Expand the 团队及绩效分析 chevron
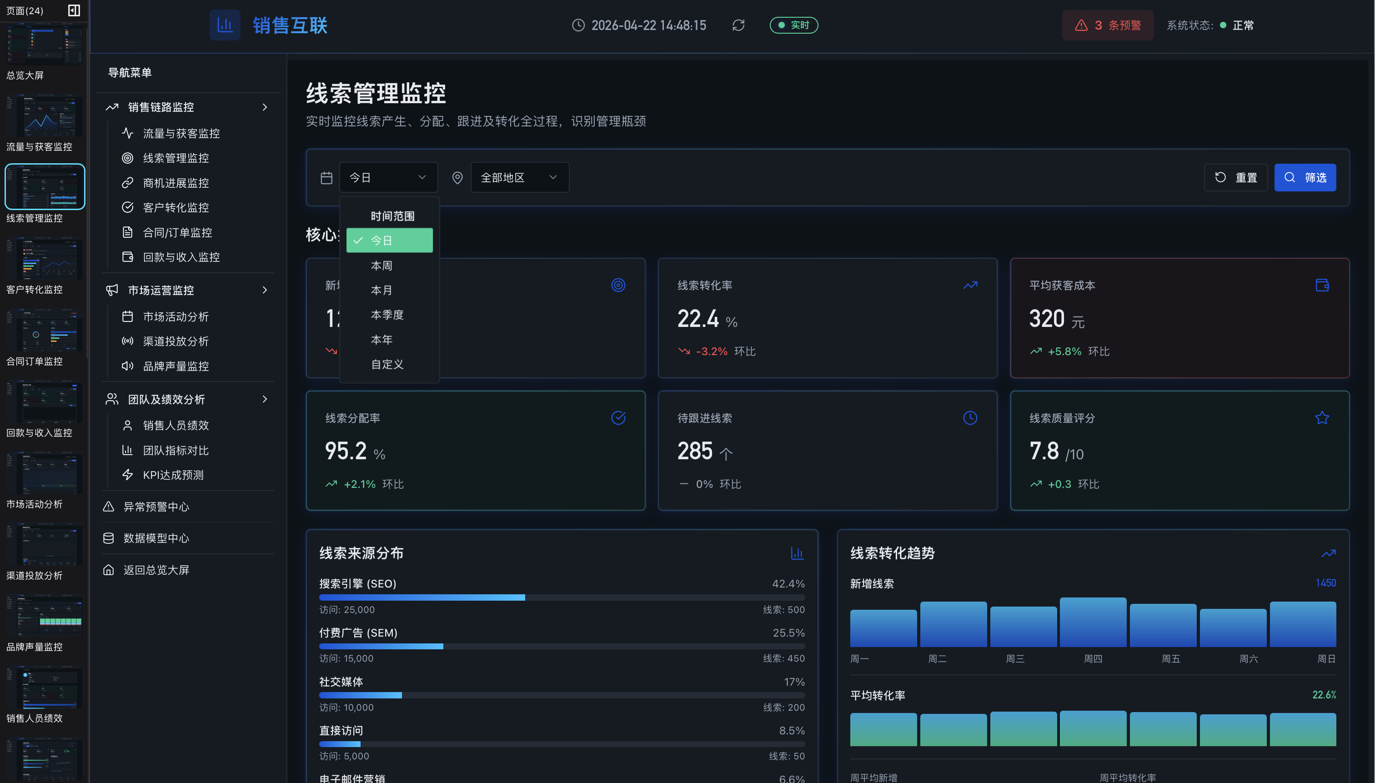The width and height of the screenshot is (1375, 783). click(x=265, y=399)
